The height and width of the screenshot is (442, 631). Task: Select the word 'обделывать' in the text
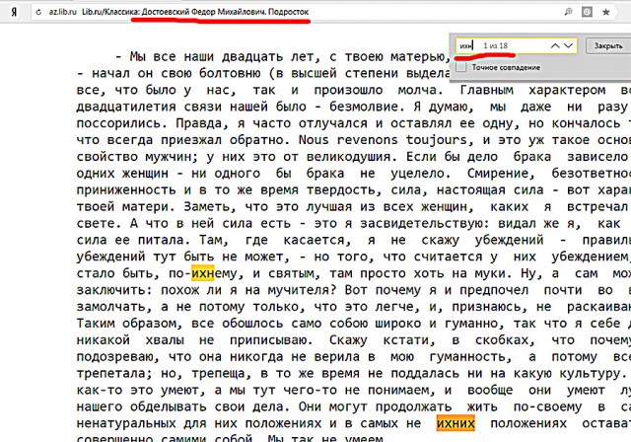coord(169,407)
